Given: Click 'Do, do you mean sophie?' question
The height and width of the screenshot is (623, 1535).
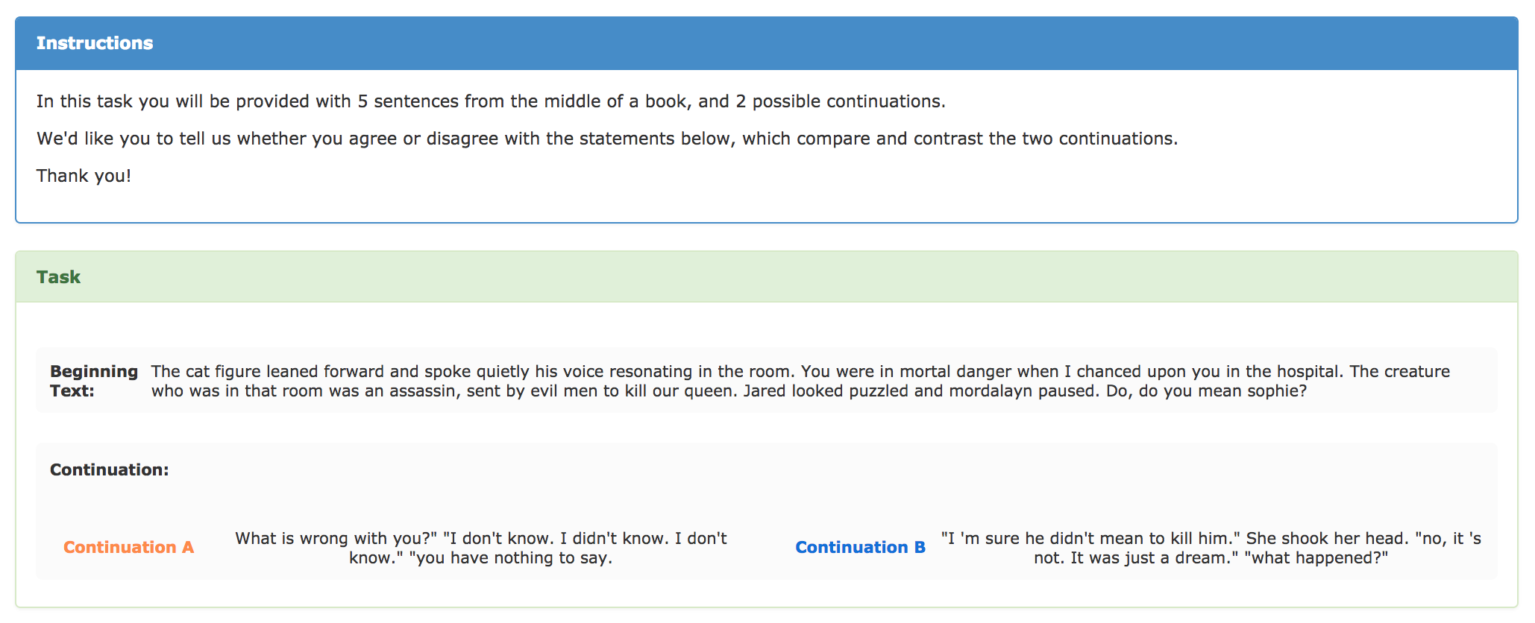Looking at the screenshot, I should (x=1206, y=390).
